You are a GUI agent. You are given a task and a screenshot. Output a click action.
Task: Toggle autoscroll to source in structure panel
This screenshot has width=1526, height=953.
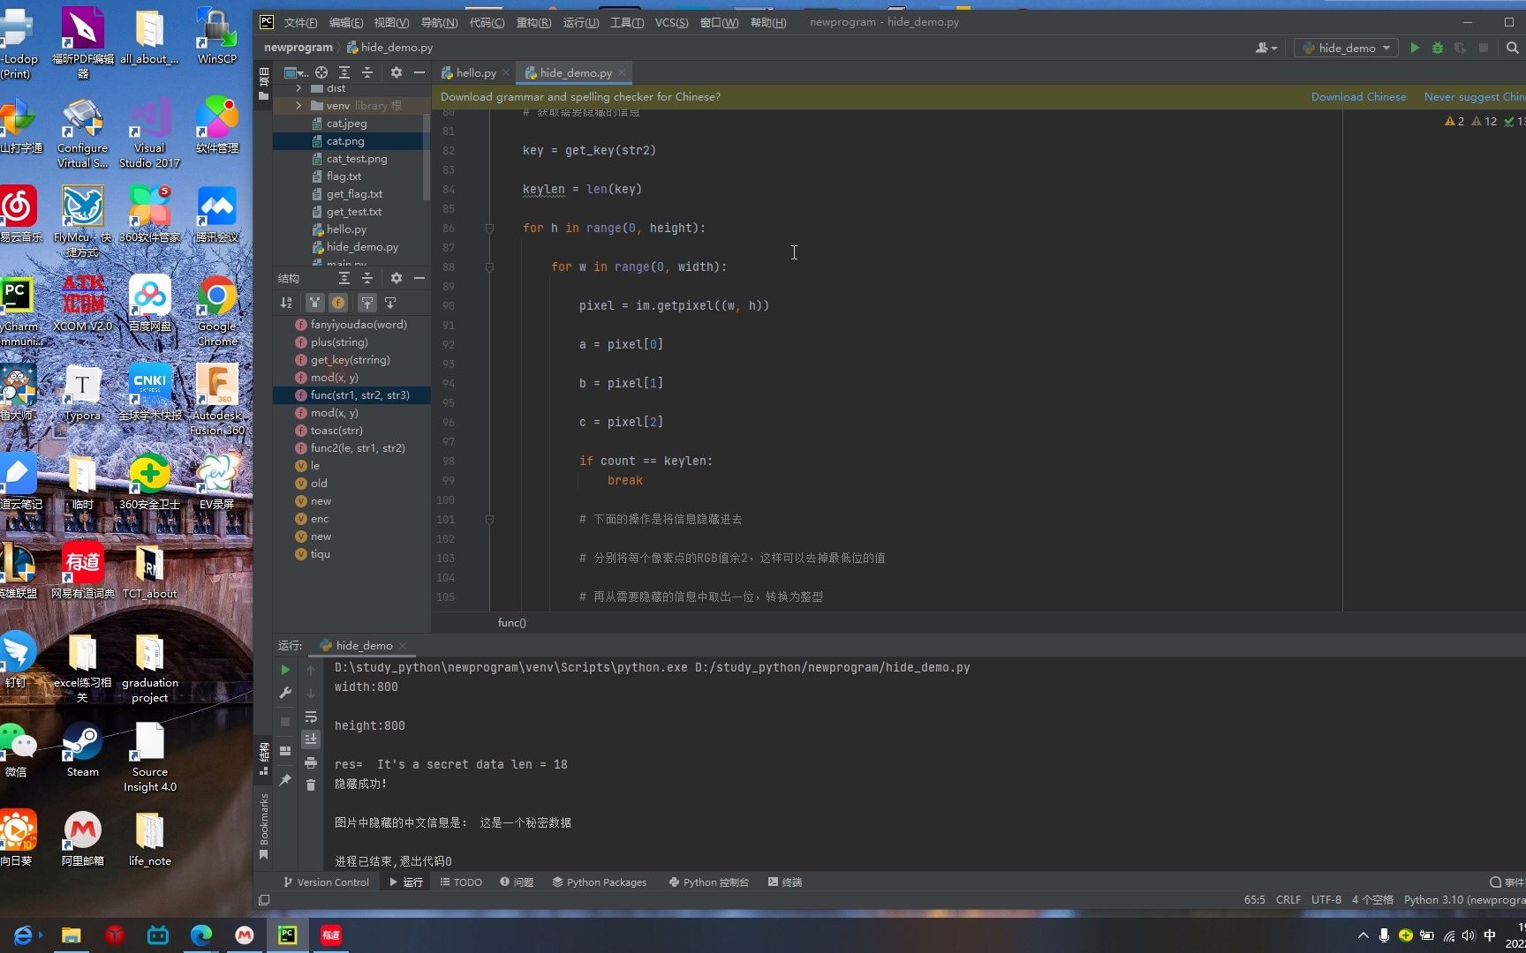click(x=367, y=303)
